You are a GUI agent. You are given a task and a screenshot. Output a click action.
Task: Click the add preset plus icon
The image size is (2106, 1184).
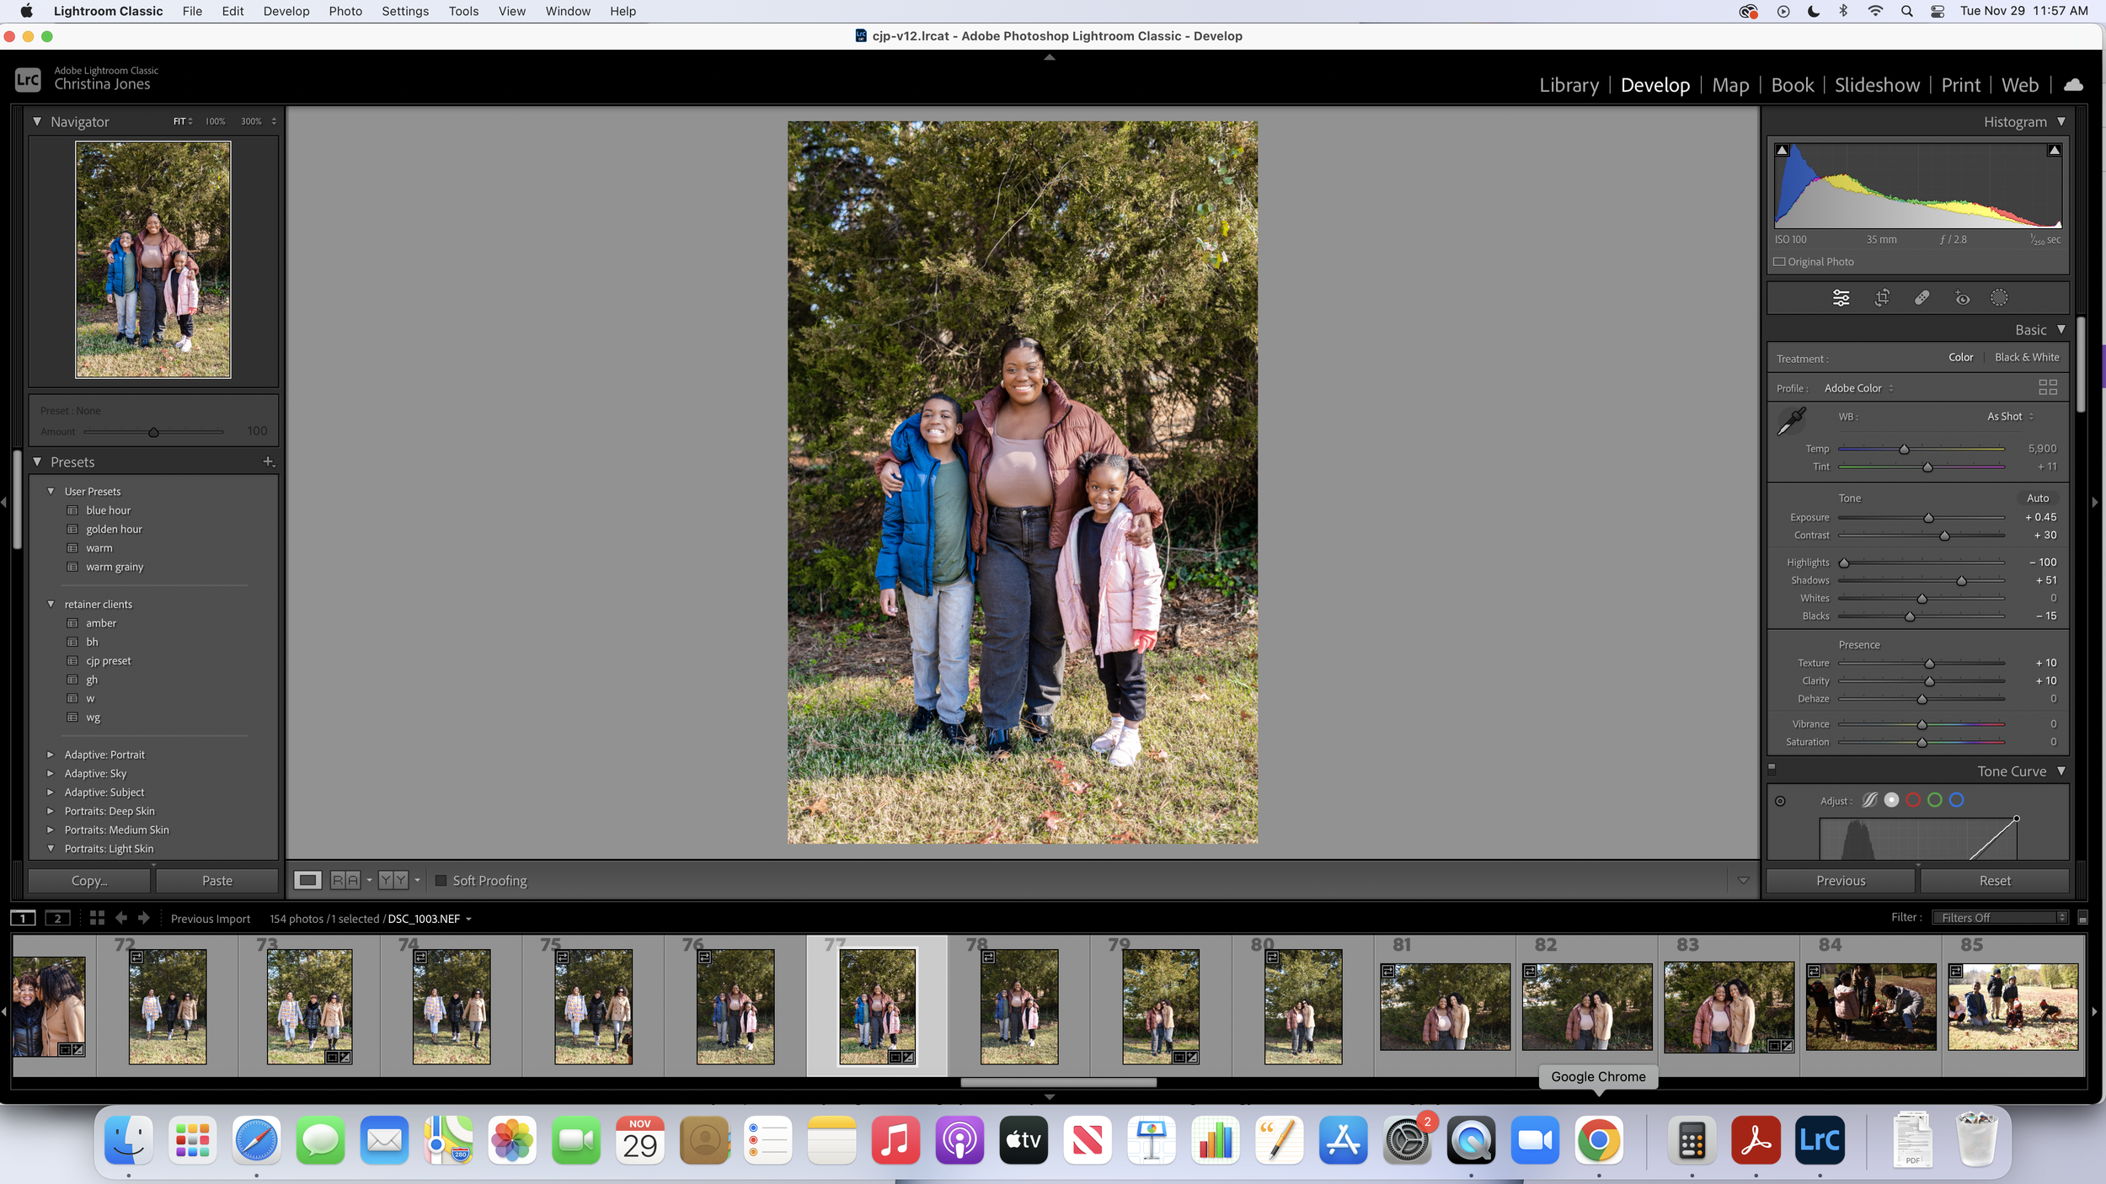coord(269,461)
